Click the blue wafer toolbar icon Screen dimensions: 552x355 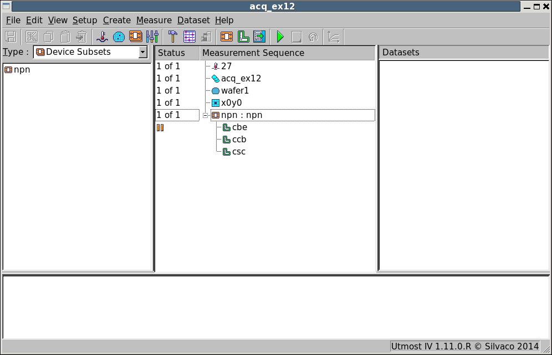point(119,37)
